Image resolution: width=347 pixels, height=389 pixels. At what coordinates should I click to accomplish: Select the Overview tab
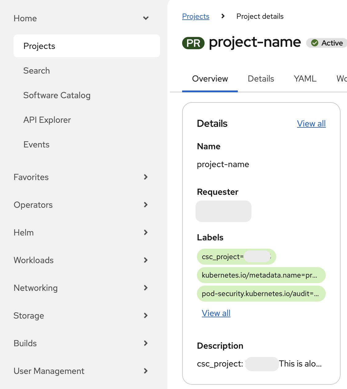tap(210, 79)
